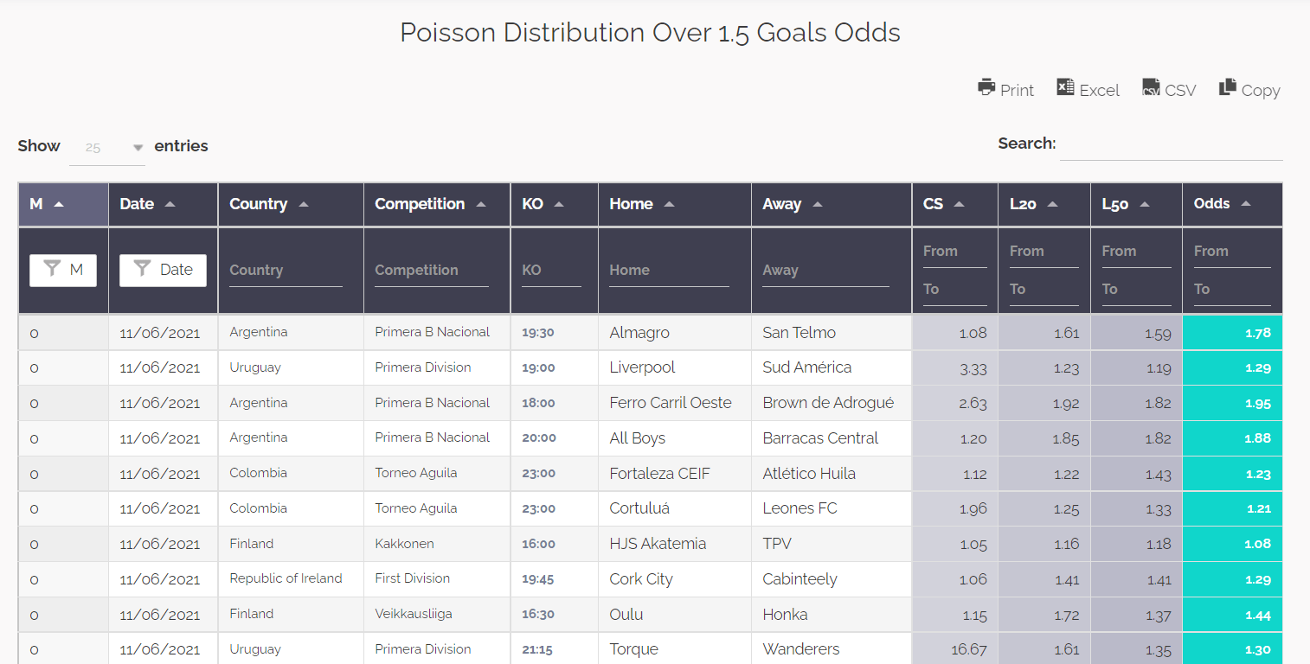This screenshot has height=664, width=1310.
Task: Click the Veikkausliiga competition cell
Action: coord(437,615)
